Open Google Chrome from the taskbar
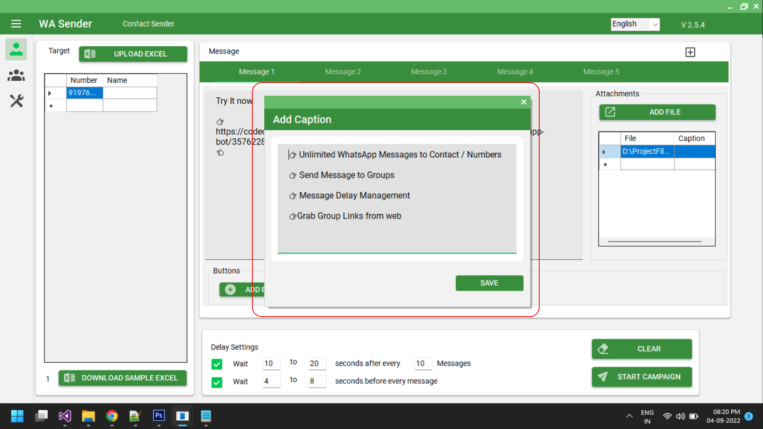 click(x=112, y=416)
